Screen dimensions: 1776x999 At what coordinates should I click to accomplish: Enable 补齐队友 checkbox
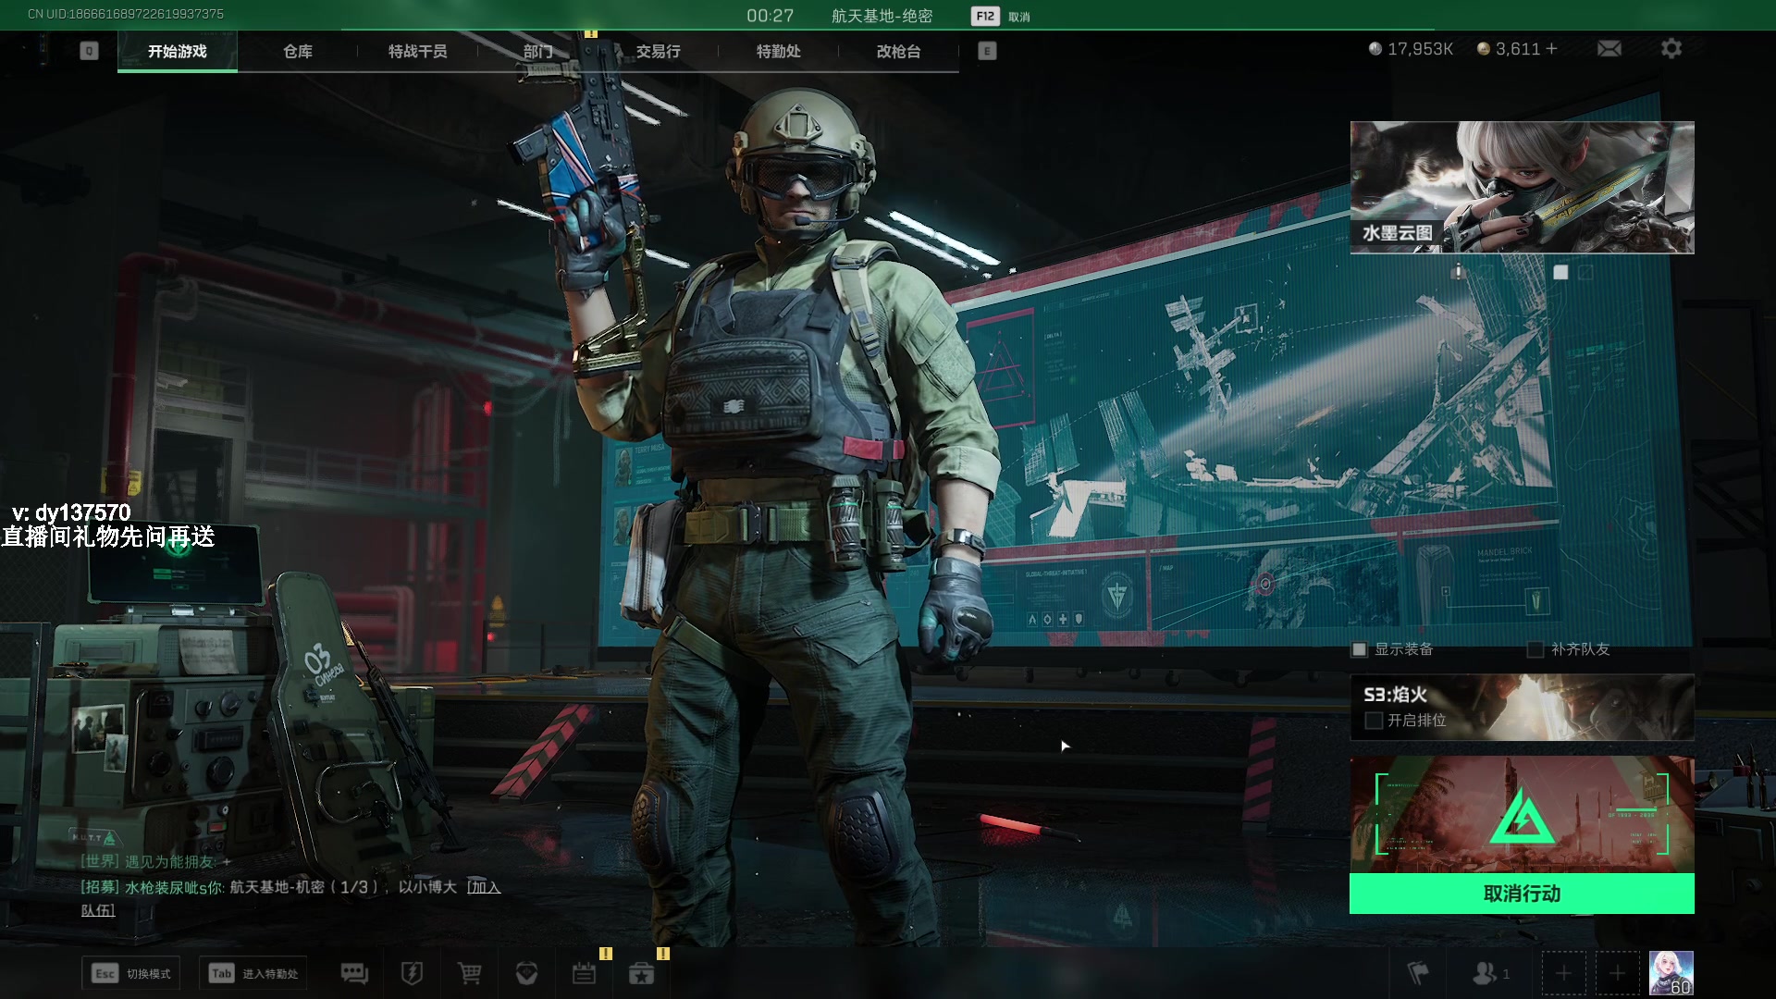(1535, 649)
